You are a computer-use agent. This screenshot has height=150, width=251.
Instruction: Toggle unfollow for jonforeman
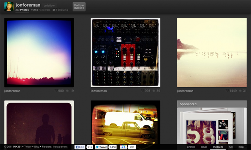[49, 6]
